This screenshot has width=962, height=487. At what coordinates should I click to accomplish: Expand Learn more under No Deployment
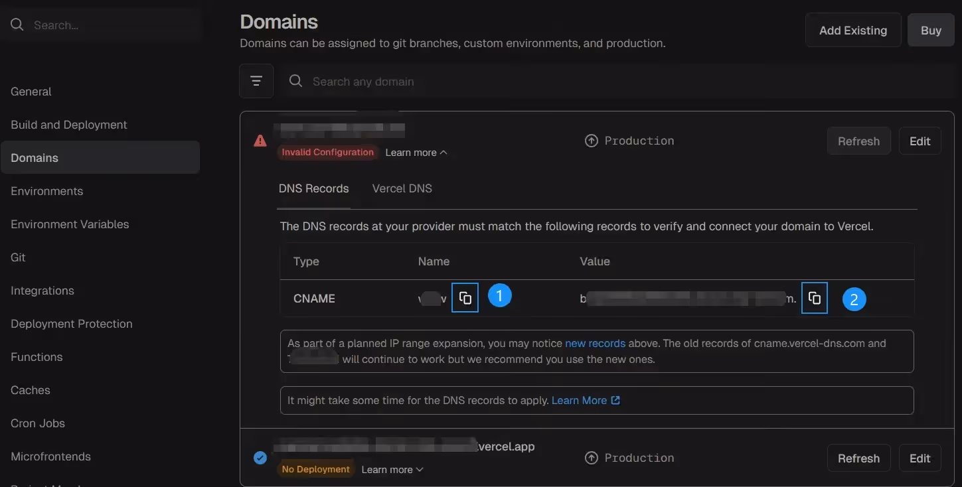pyautogui.click(x=392, y=470)
